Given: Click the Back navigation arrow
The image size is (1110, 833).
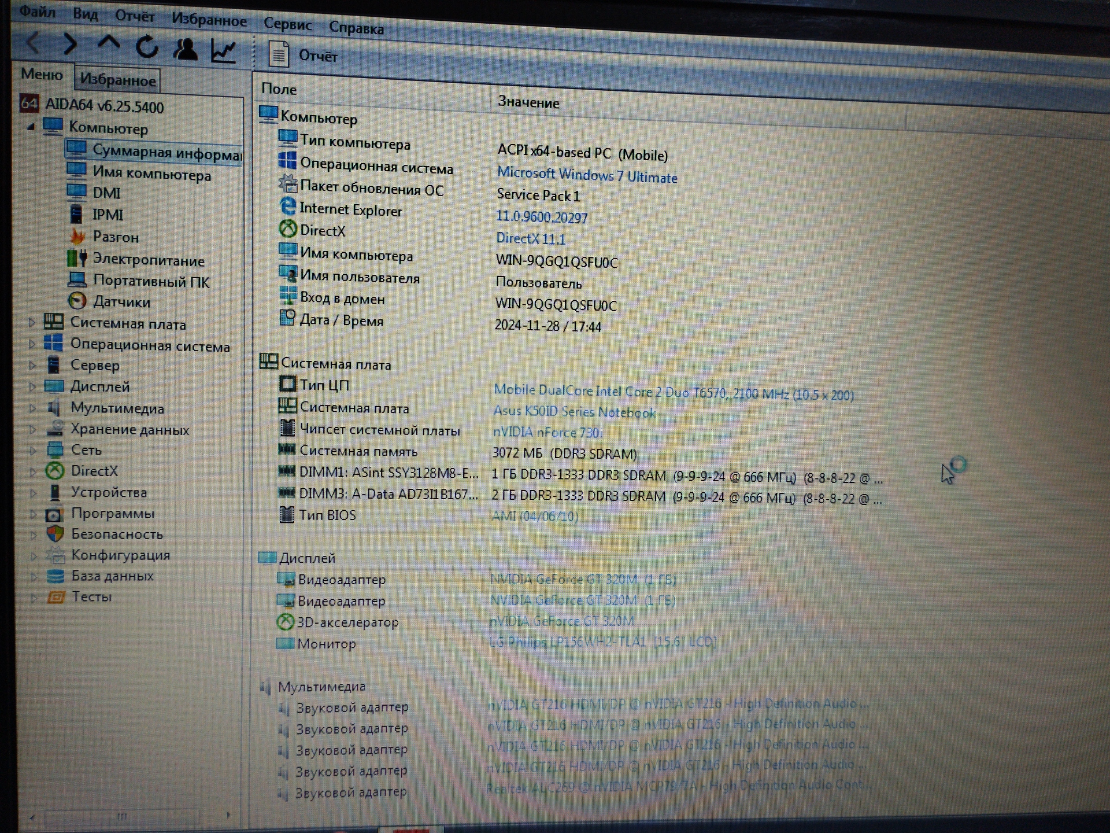Looking at the screenshot, I should tap(34, 42).
